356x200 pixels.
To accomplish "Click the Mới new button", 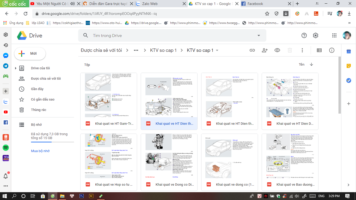I will click(x=30, y=53).
